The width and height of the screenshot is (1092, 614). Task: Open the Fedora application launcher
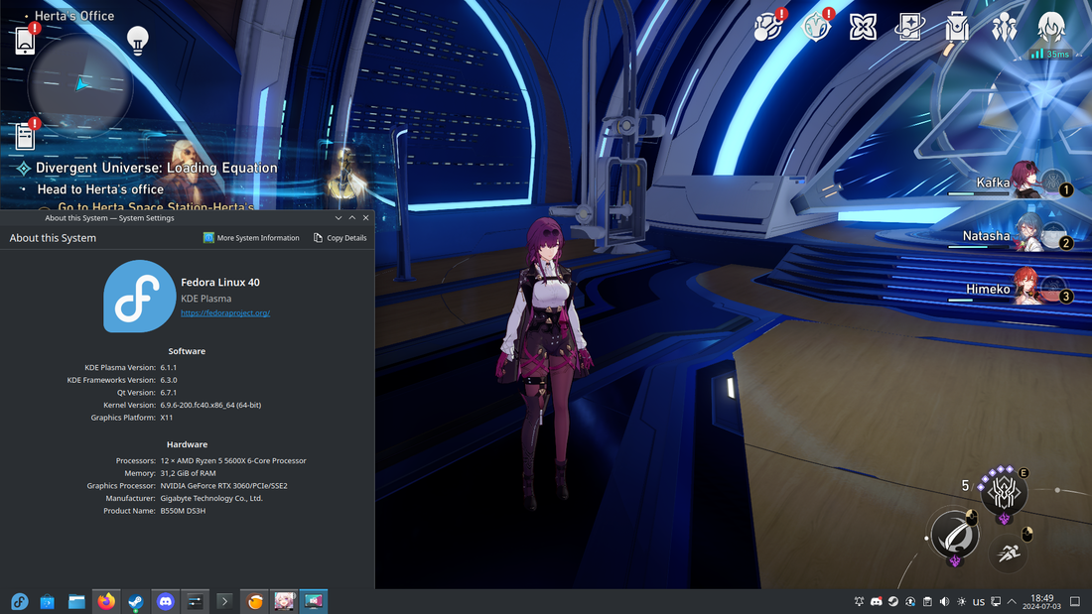pos(20,601)
